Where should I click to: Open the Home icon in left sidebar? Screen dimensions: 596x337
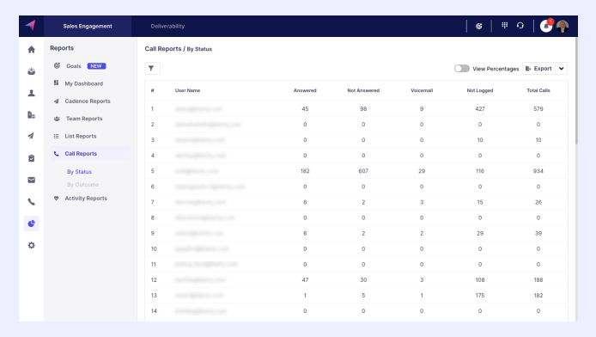[32, 50]
